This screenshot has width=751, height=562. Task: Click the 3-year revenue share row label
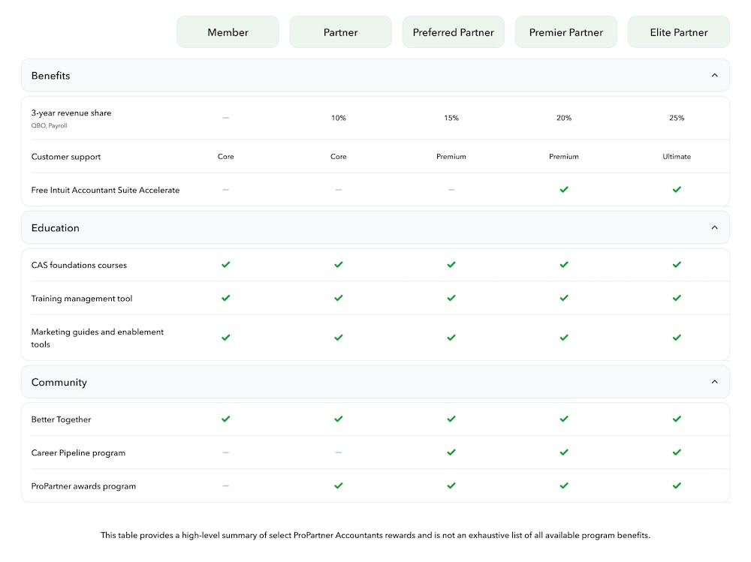coord(71,113)
